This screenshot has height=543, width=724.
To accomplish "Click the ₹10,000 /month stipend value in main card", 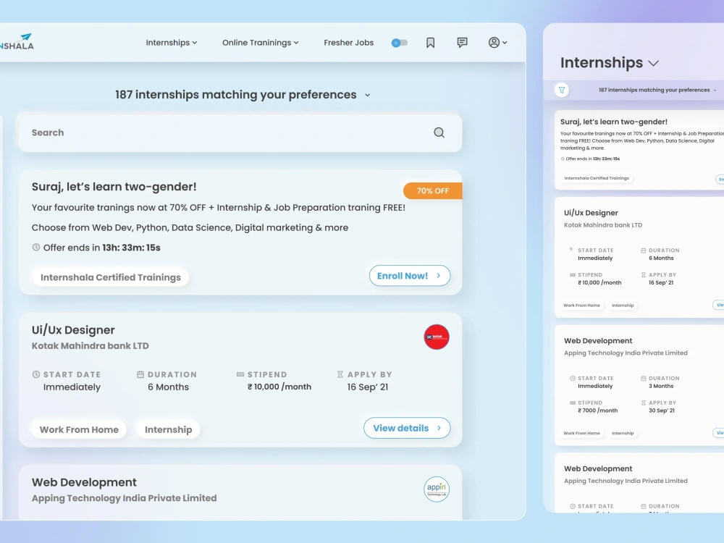I will [x=279, y=387].
